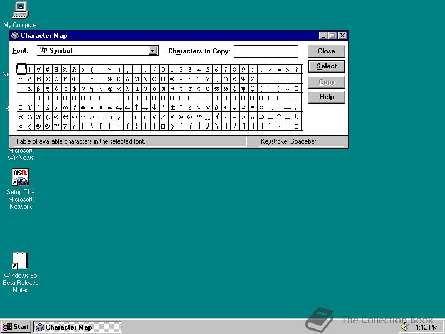Click the circled plus (⊕) symbol
The width and height of the screenshot is (445, 334).
point(65,117)
